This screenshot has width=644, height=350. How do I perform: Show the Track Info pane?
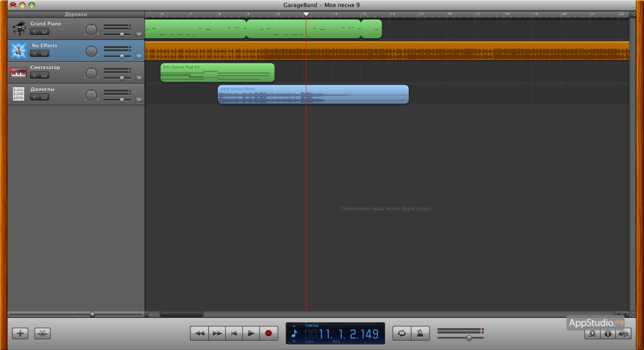pyautogui.click(x=608, y=334)
